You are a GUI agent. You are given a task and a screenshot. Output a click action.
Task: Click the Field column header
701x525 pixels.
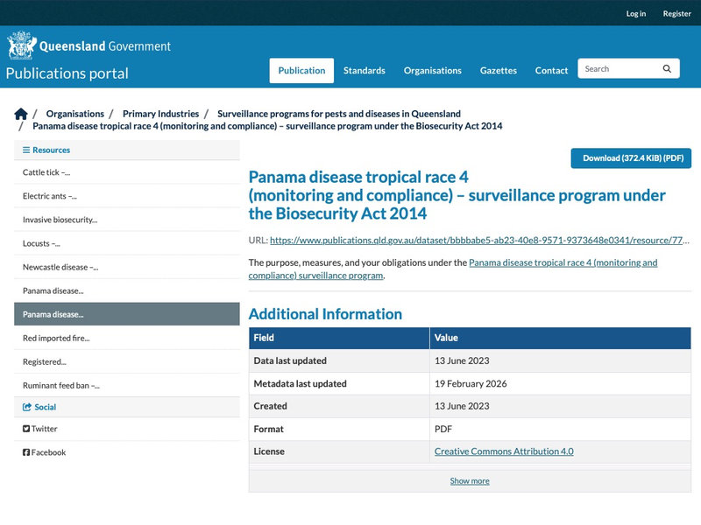point(339,338)
